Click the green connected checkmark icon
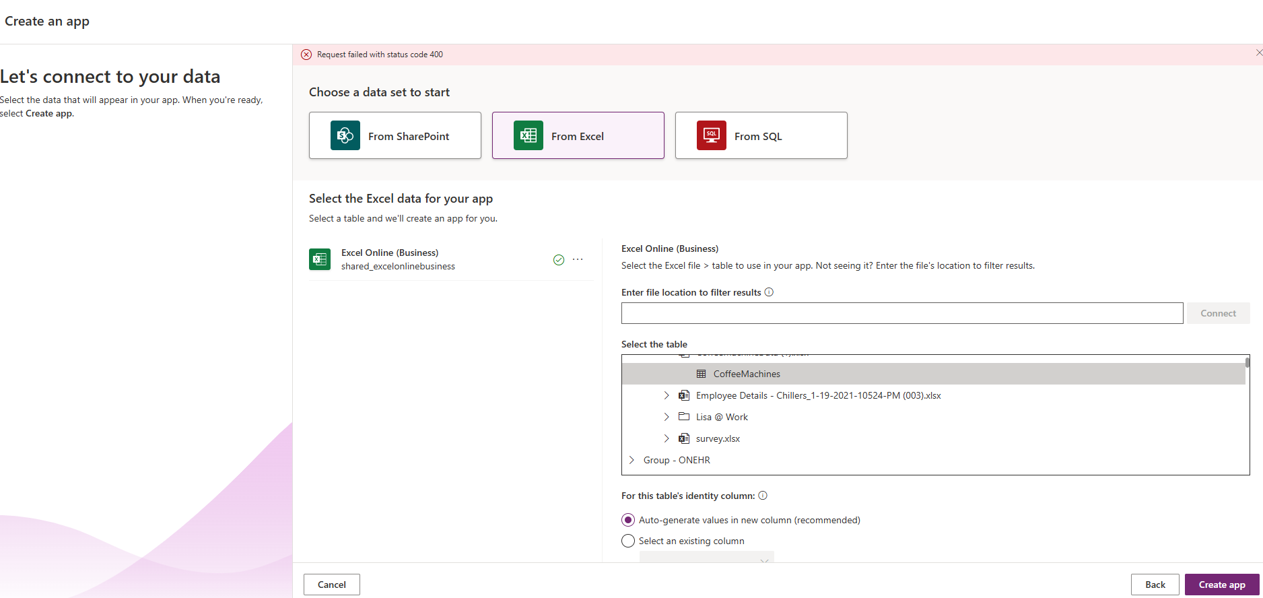This screenshot has width=1263, height=598. coord(559,260)
